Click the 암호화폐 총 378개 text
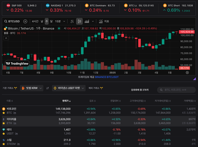 pos(140,90)
